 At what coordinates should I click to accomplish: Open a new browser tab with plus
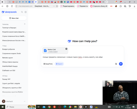click(x=107, y=2)
